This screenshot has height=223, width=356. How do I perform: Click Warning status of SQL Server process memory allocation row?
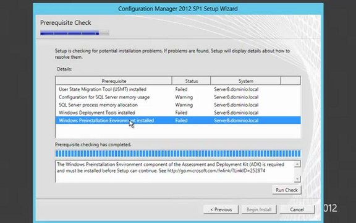pyautogui.click(x=184, y=105)
